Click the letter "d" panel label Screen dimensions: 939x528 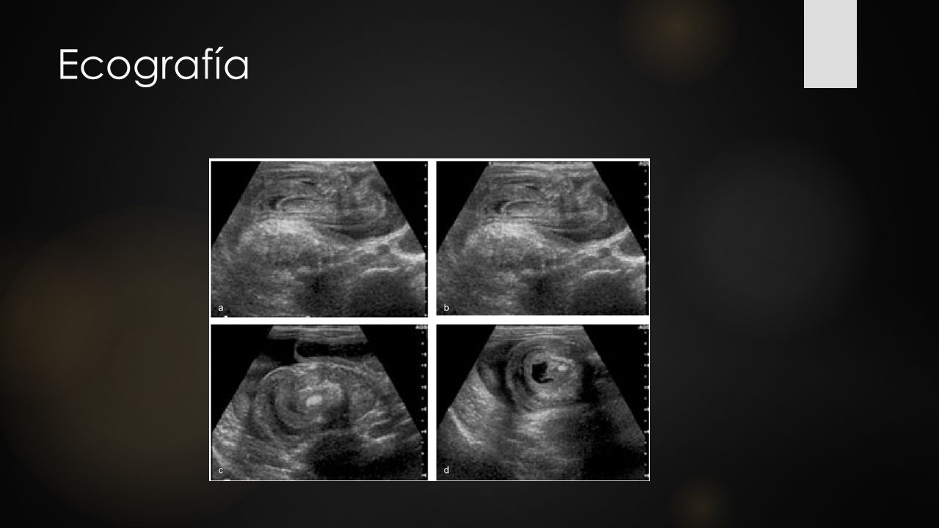click(446, 469)
